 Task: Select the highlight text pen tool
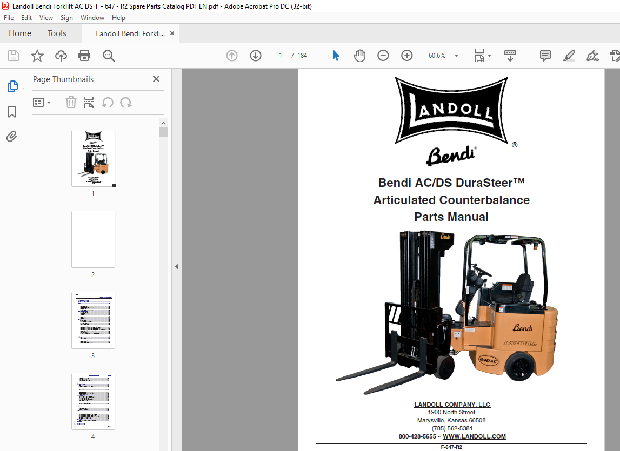point(569,56)
